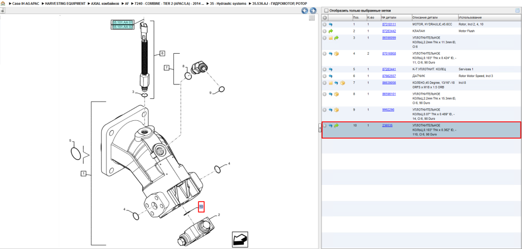The image size is (522, 249).
Task: Click the green arrow icon for part 238535
Action: (336, 126)
